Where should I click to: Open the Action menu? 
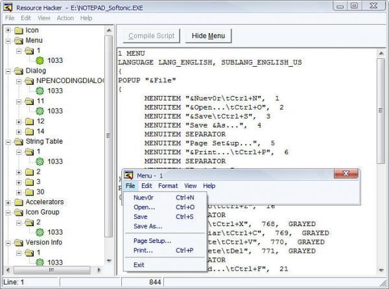pos(65,18)
